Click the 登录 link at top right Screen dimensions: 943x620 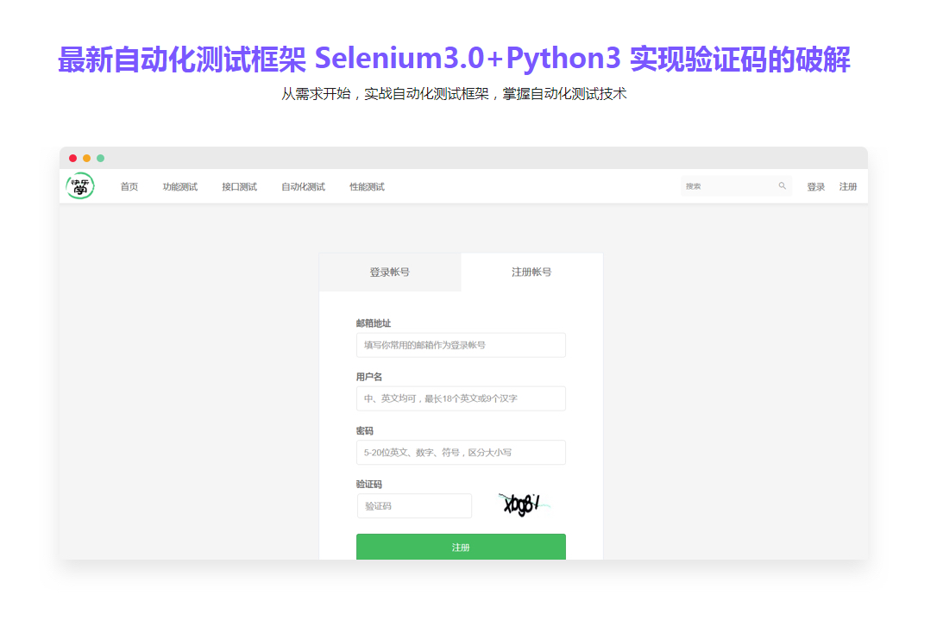point(815,186)
